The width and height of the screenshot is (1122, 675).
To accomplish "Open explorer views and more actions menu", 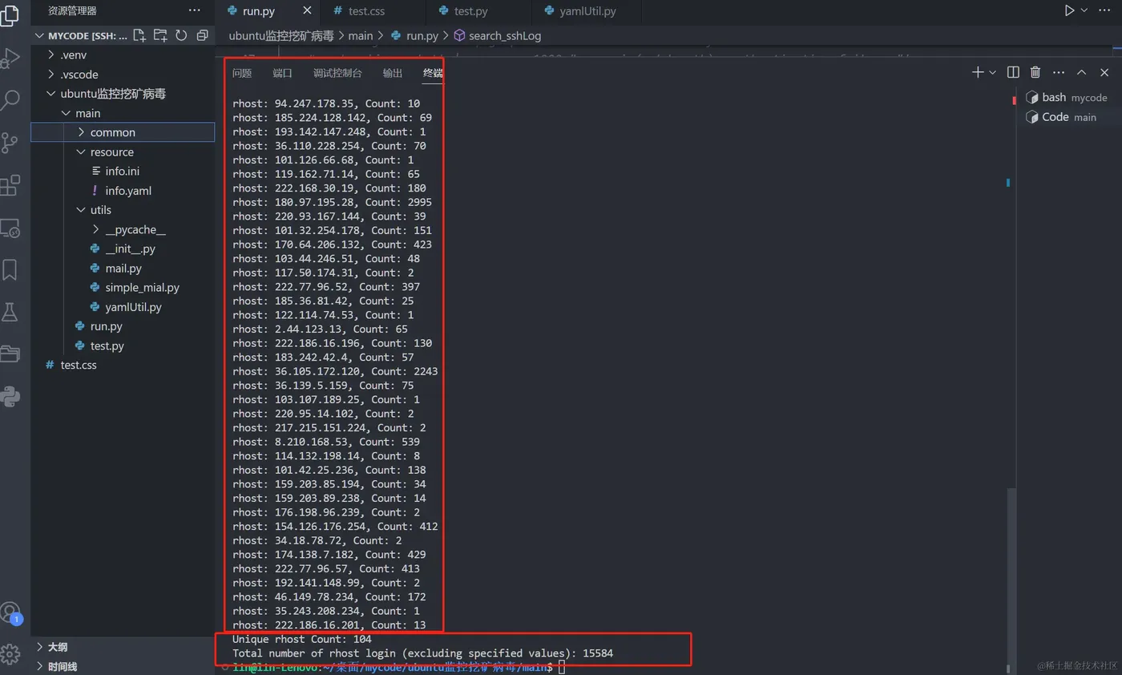I will (195, 10).
